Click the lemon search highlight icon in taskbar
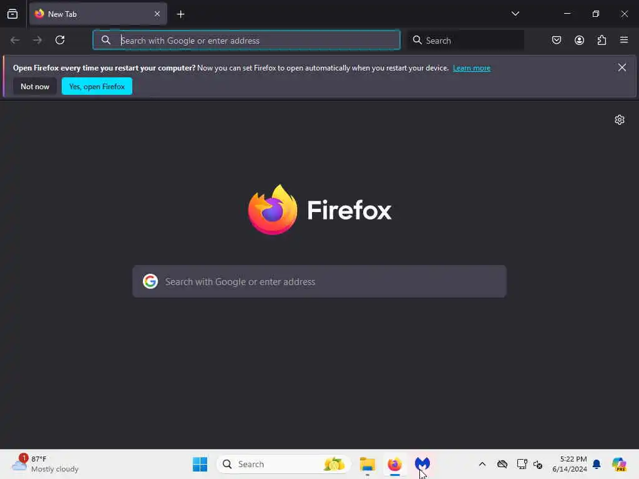Viewport: 639px width, 479px height. pyautogui.click(x=334, y=464)
